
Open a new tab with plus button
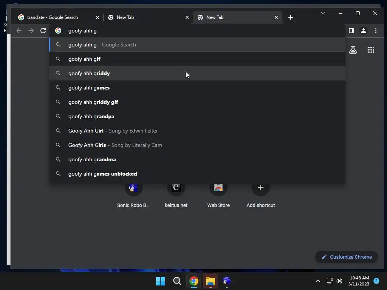pyautogui.click(x=291, y=17)
